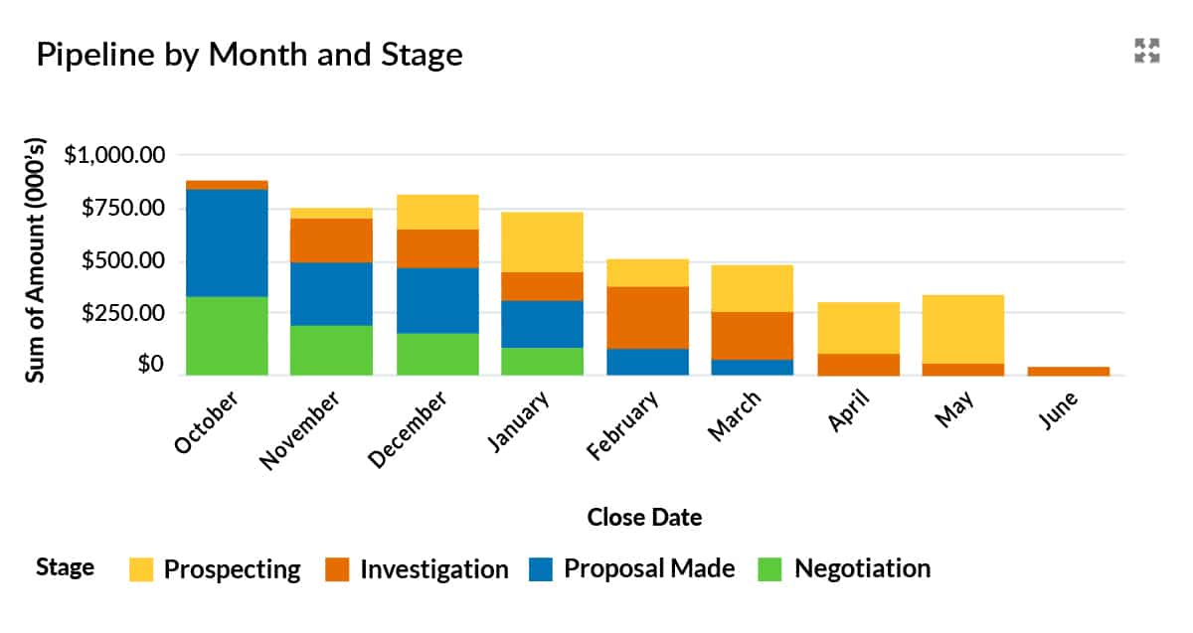The width and height of the screenshot is (1193, 633).
Task: Click June's orange Investigation bar
Action: pyautogui.click(x=1069, y=371)
